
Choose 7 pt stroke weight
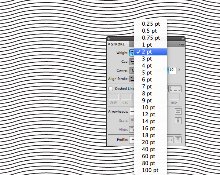coord(151,87)
